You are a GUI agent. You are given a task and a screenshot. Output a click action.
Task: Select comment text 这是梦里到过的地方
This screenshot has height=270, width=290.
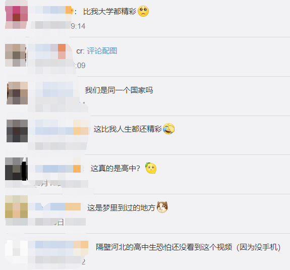coord(121,207)
